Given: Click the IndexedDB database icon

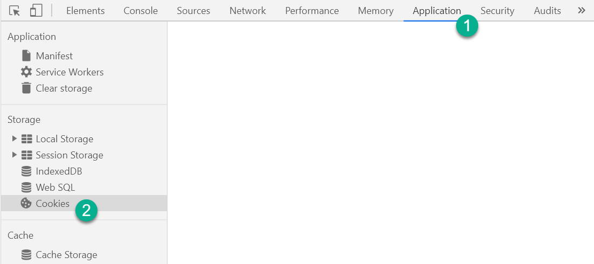Looking at the screenshot, I should coord(26,171).
